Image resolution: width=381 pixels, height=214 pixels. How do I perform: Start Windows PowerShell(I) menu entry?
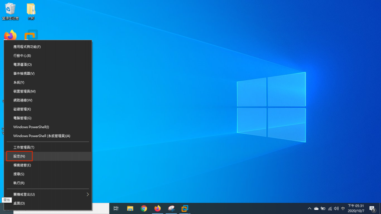coord(48,127)
